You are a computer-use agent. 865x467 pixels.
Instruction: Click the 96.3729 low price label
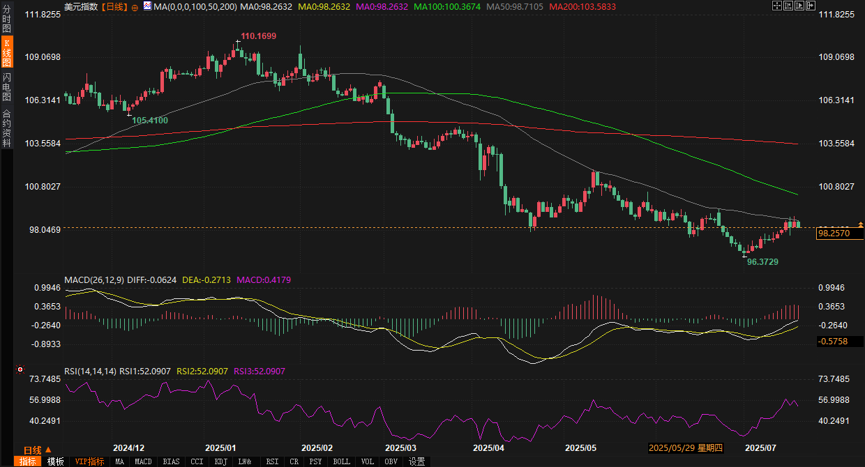tap(762, 262)
